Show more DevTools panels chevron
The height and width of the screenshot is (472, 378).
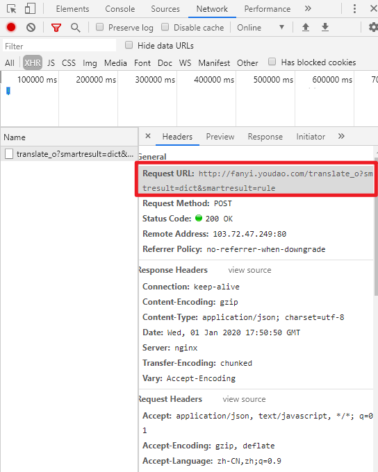point(307,8)
